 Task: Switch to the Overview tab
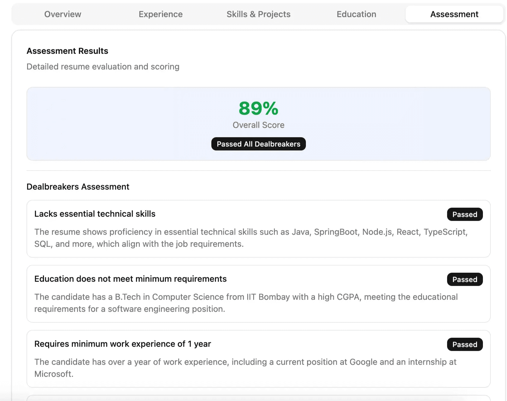[63, 14]
